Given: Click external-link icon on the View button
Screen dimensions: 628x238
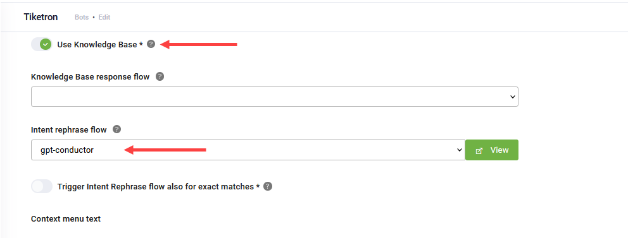Looking at the screenshot, I should (479, 150).
